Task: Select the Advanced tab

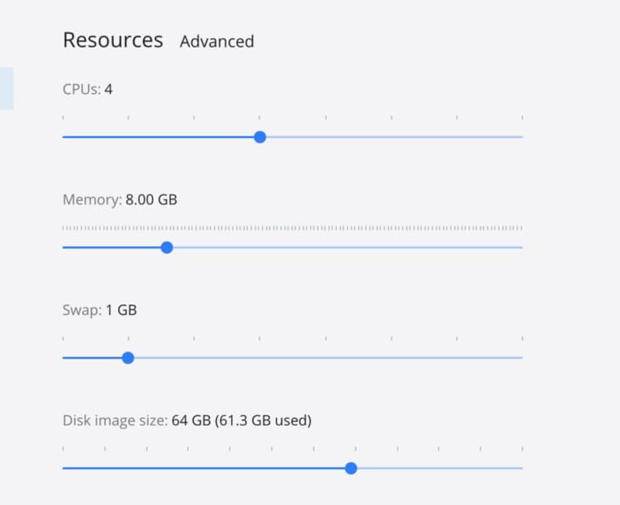Action: pos(217,42)
